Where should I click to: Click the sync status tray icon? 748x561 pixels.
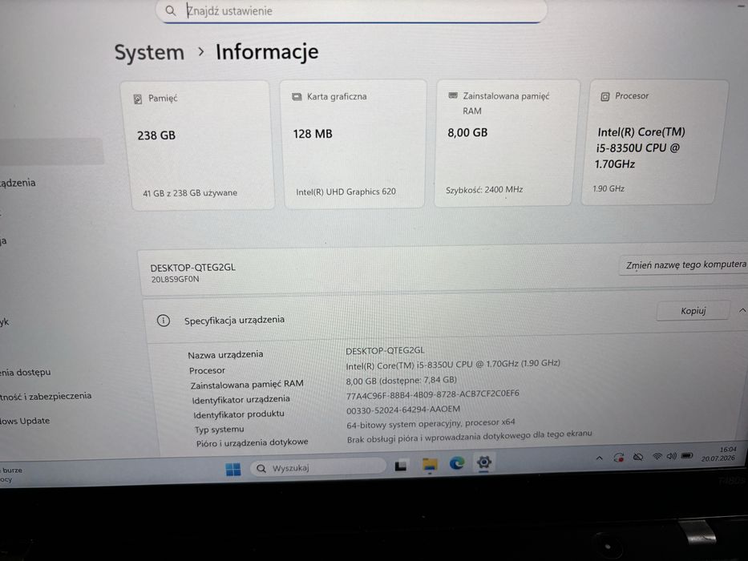(x=619, y=458)
